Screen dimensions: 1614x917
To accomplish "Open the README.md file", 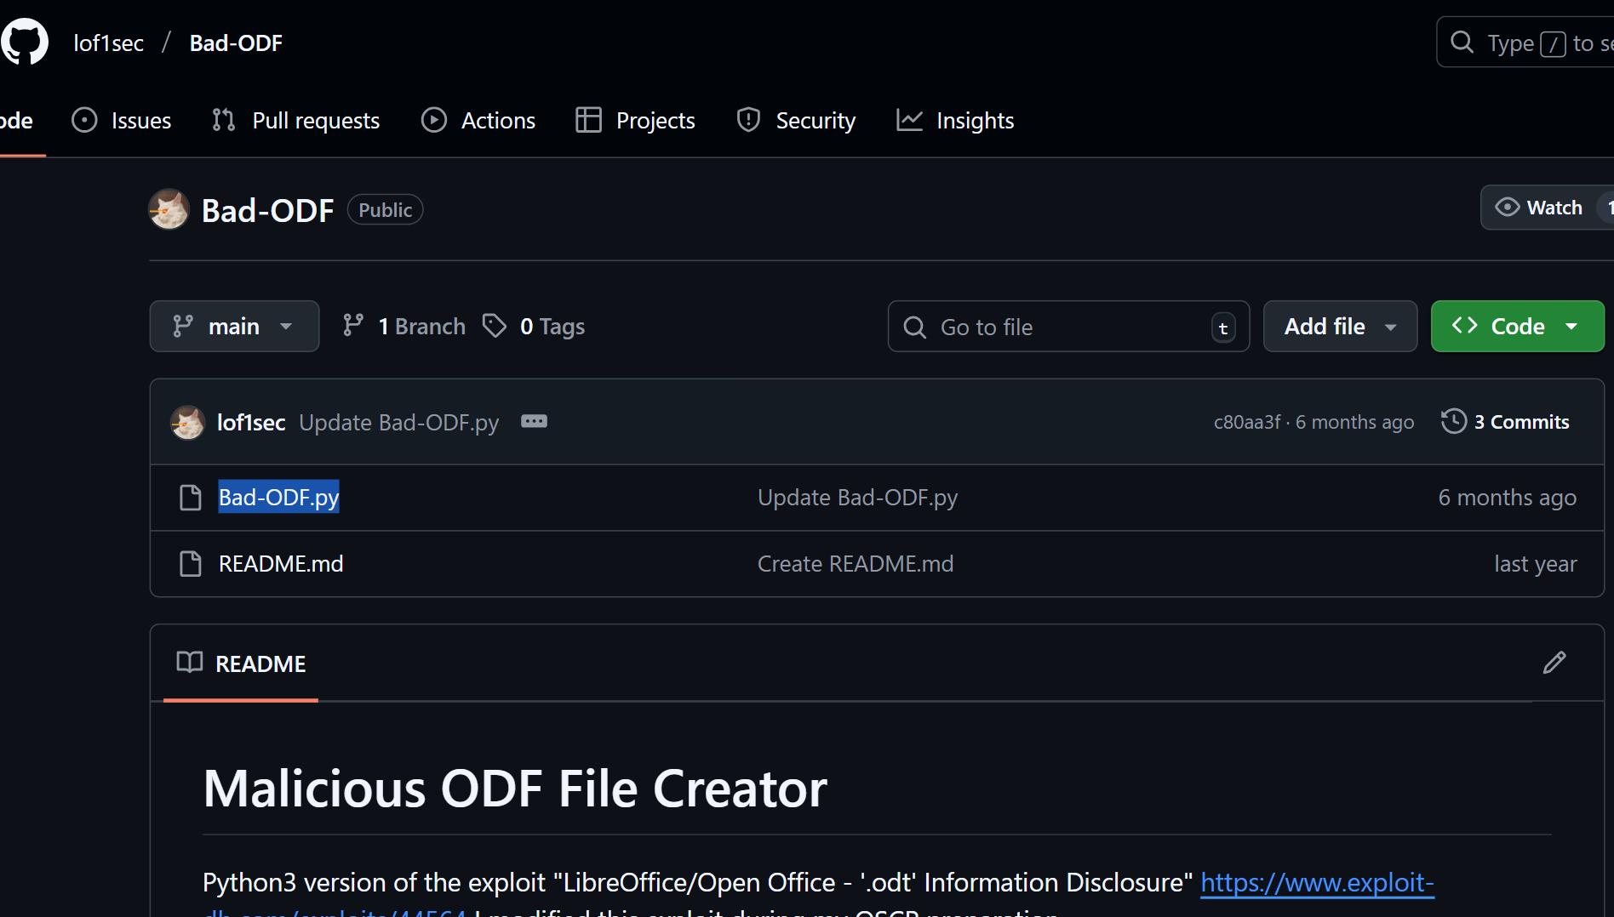I will 281,564.
